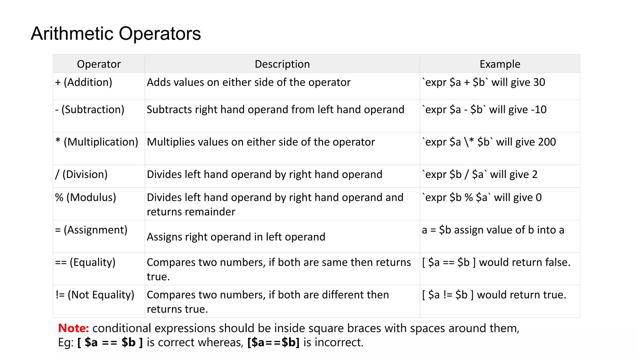Image resolution: width=638 pixels, height=359 pixels.
Task: Select the "!= (Not Equality)" operator cell
Action: tap(95, 295)
